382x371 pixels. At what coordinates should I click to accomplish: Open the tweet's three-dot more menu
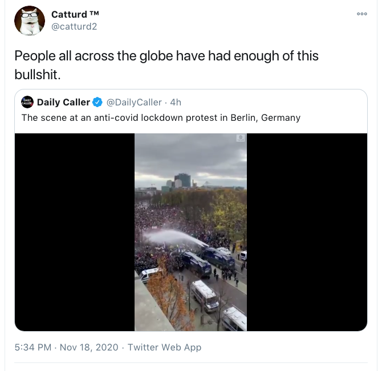point(361,14)
